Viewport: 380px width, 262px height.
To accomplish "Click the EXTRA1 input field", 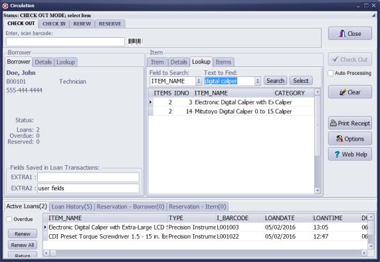I will (88, 177).
